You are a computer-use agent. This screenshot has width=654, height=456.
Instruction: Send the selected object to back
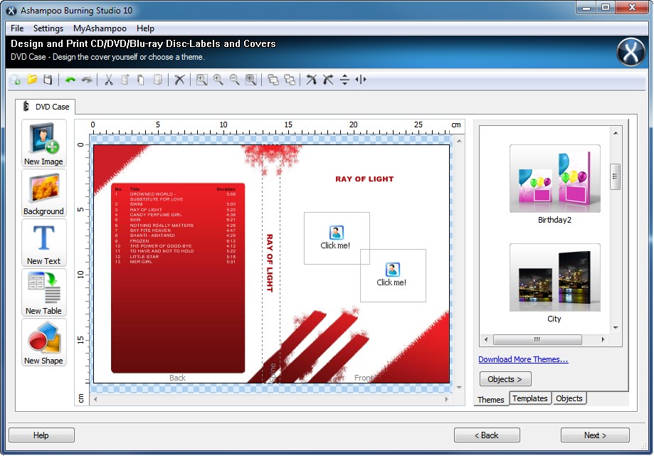(290, 80)
